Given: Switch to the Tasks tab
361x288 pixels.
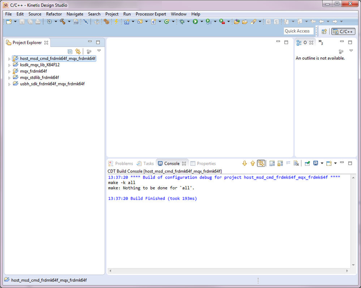Looking at the screenshot, I should pos(145,163).
